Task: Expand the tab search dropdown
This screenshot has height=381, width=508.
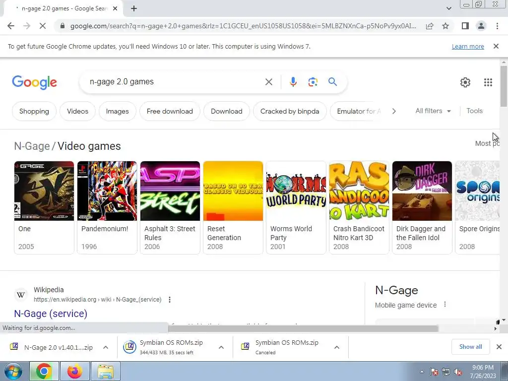Action: (x=448, y=8)
